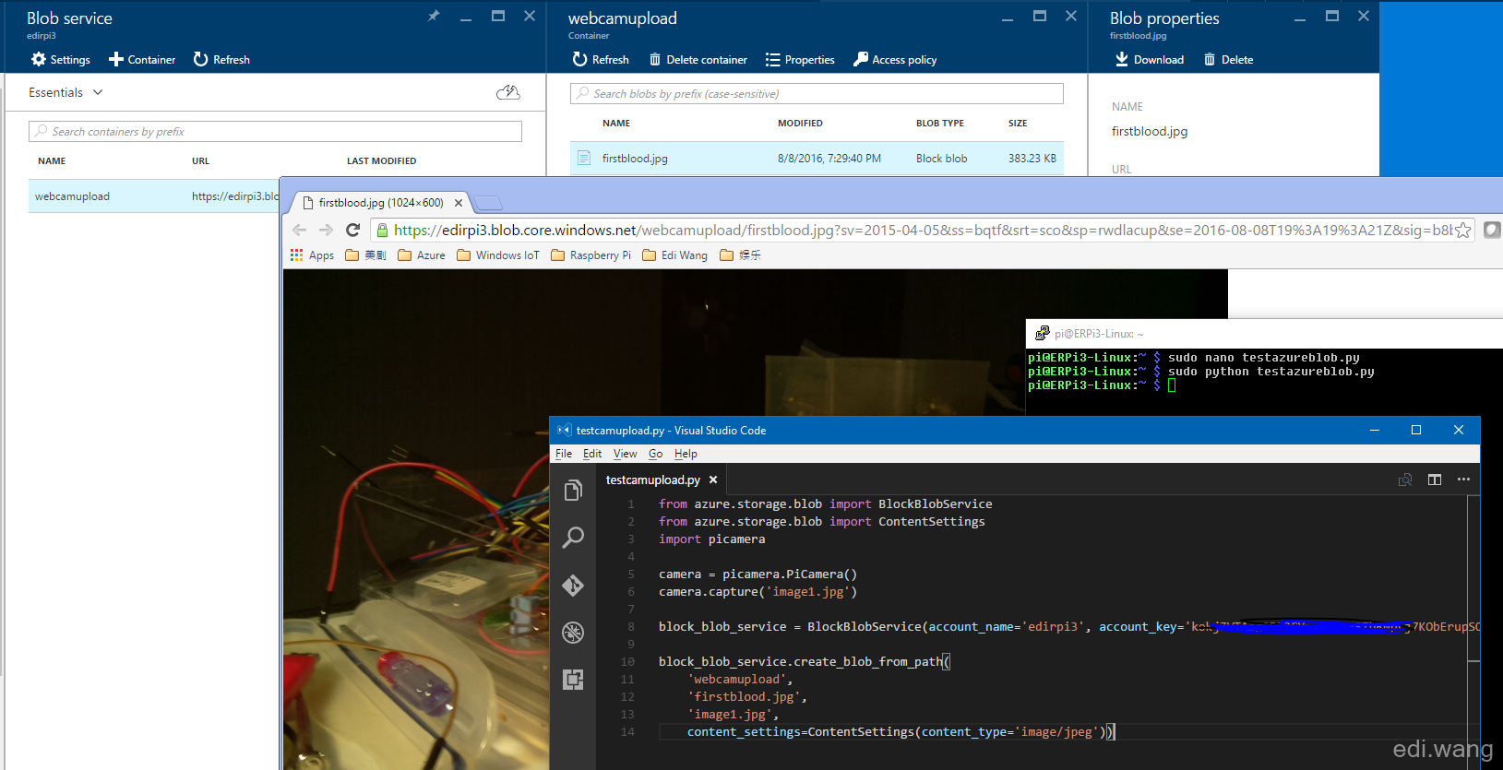
Task: Click the browser address bar URL
Action: pos(923,231)
